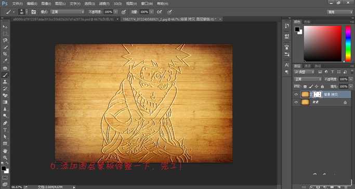Select the Gradient tool
Image resolution: width=355 pixels, height=189 pixels.
(5, 102)
